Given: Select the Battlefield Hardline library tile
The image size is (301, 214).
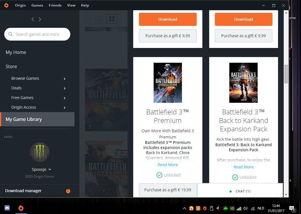Looking at the screenshot, I should pos(106,169).
